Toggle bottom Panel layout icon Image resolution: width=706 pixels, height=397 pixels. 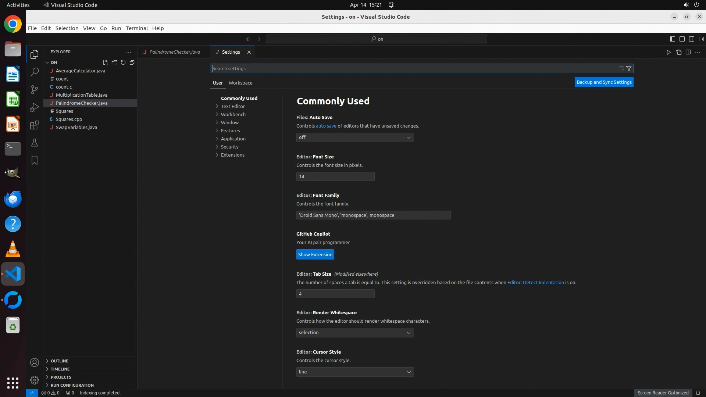coord(682,39)
